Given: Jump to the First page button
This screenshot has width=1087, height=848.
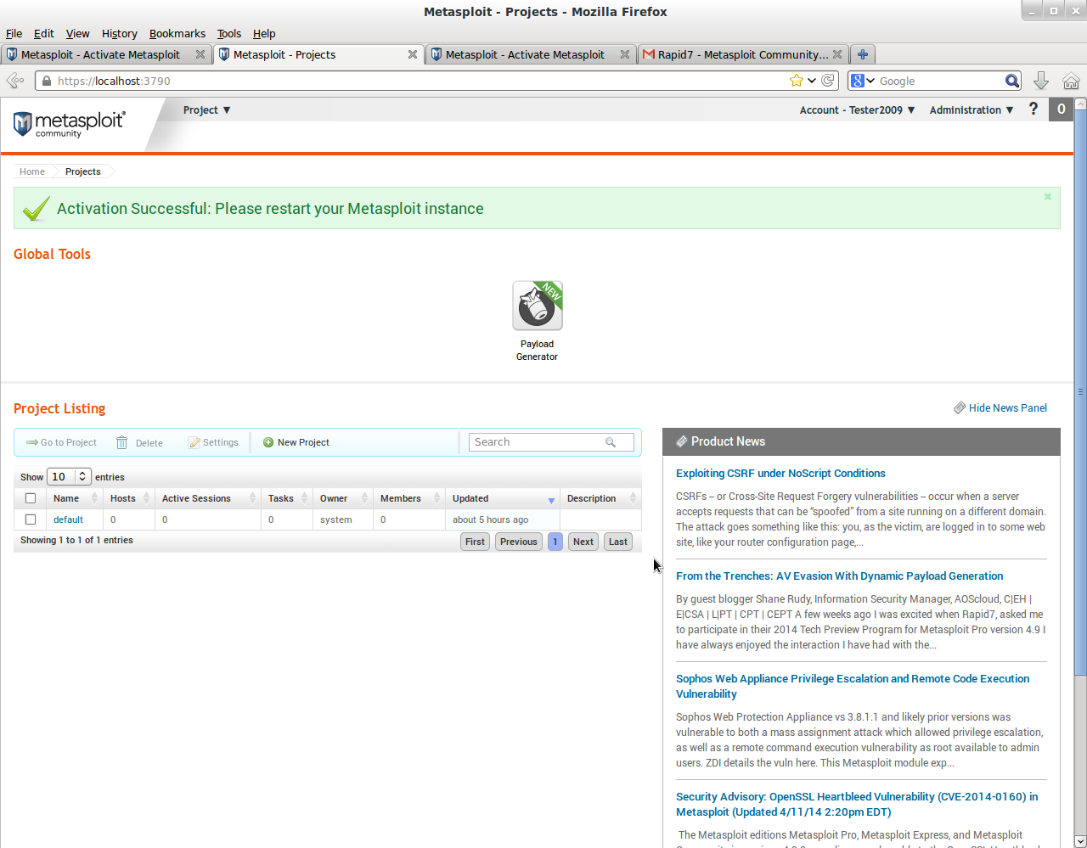Looking at the screenshot, I should tap(476, 542).
